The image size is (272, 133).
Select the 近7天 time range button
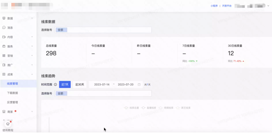(x=65, y=85)
